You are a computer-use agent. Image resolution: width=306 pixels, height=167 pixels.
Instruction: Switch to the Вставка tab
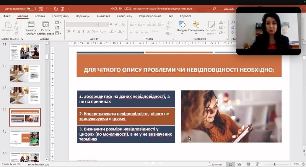40,16
